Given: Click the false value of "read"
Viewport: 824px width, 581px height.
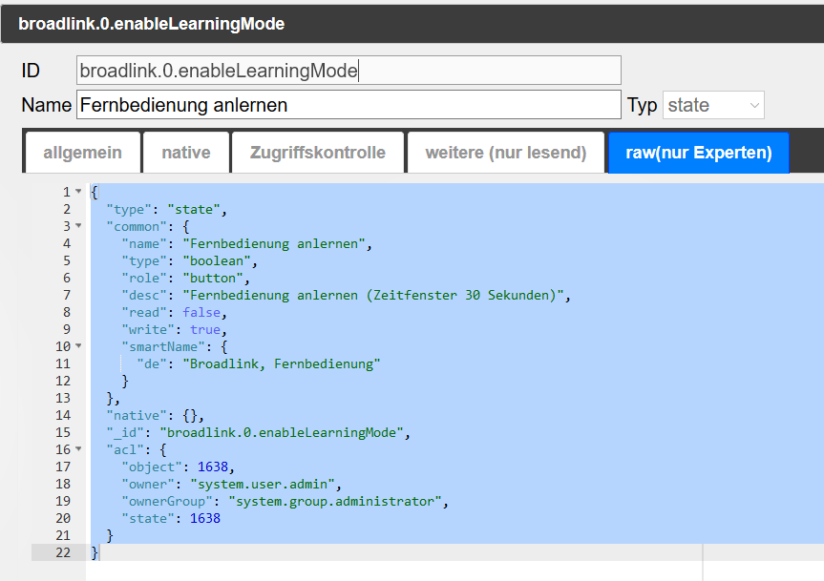Looking at the screenshot, I should (201, 312).
